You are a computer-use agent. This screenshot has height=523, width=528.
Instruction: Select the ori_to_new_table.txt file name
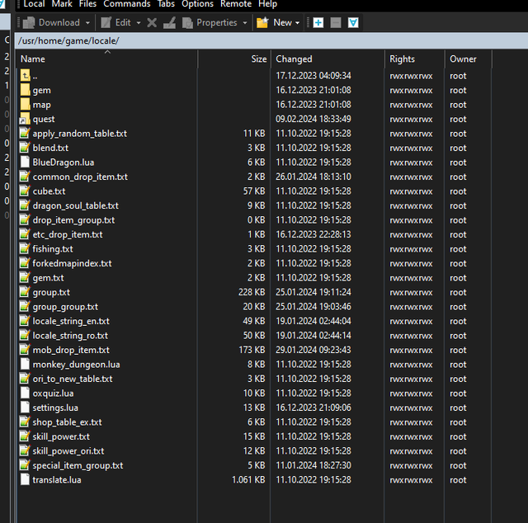73,379
